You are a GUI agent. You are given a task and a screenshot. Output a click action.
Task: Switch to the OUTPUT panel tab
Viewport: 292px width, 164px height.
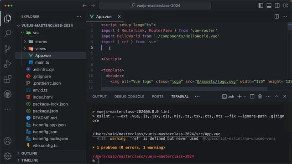tap(99, 97)
